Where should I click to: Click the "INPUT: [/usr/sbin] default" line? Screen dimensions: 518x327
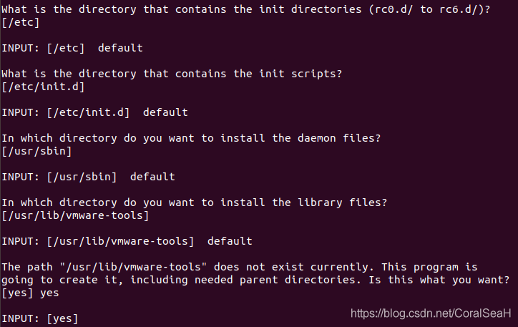88,176
